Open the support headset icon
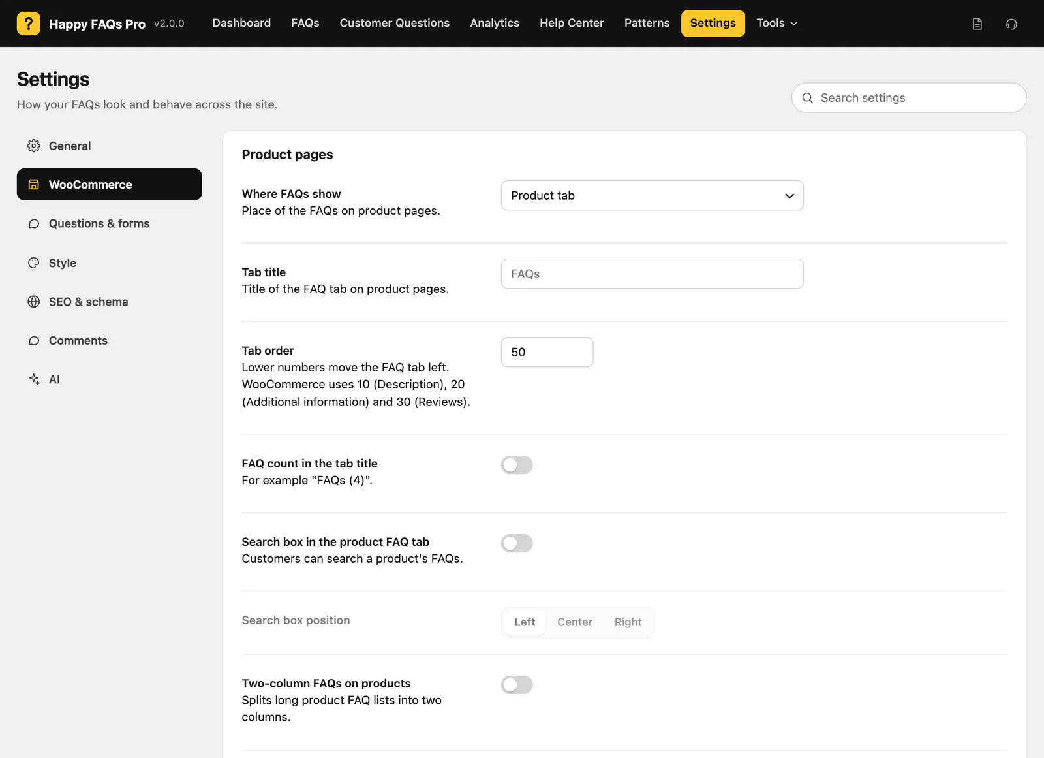The height and width of the screenshot is (758, 1044). (1011, 24)
